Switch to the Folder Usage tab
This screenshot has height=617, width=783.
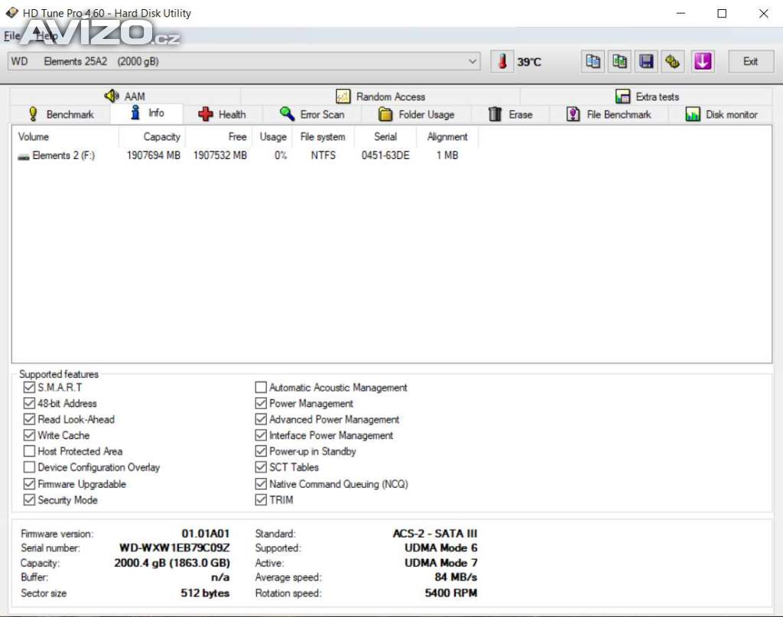tap(417, 115)
